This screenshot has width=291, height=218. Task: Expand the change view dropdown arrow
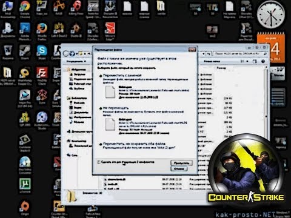(247, 61)
